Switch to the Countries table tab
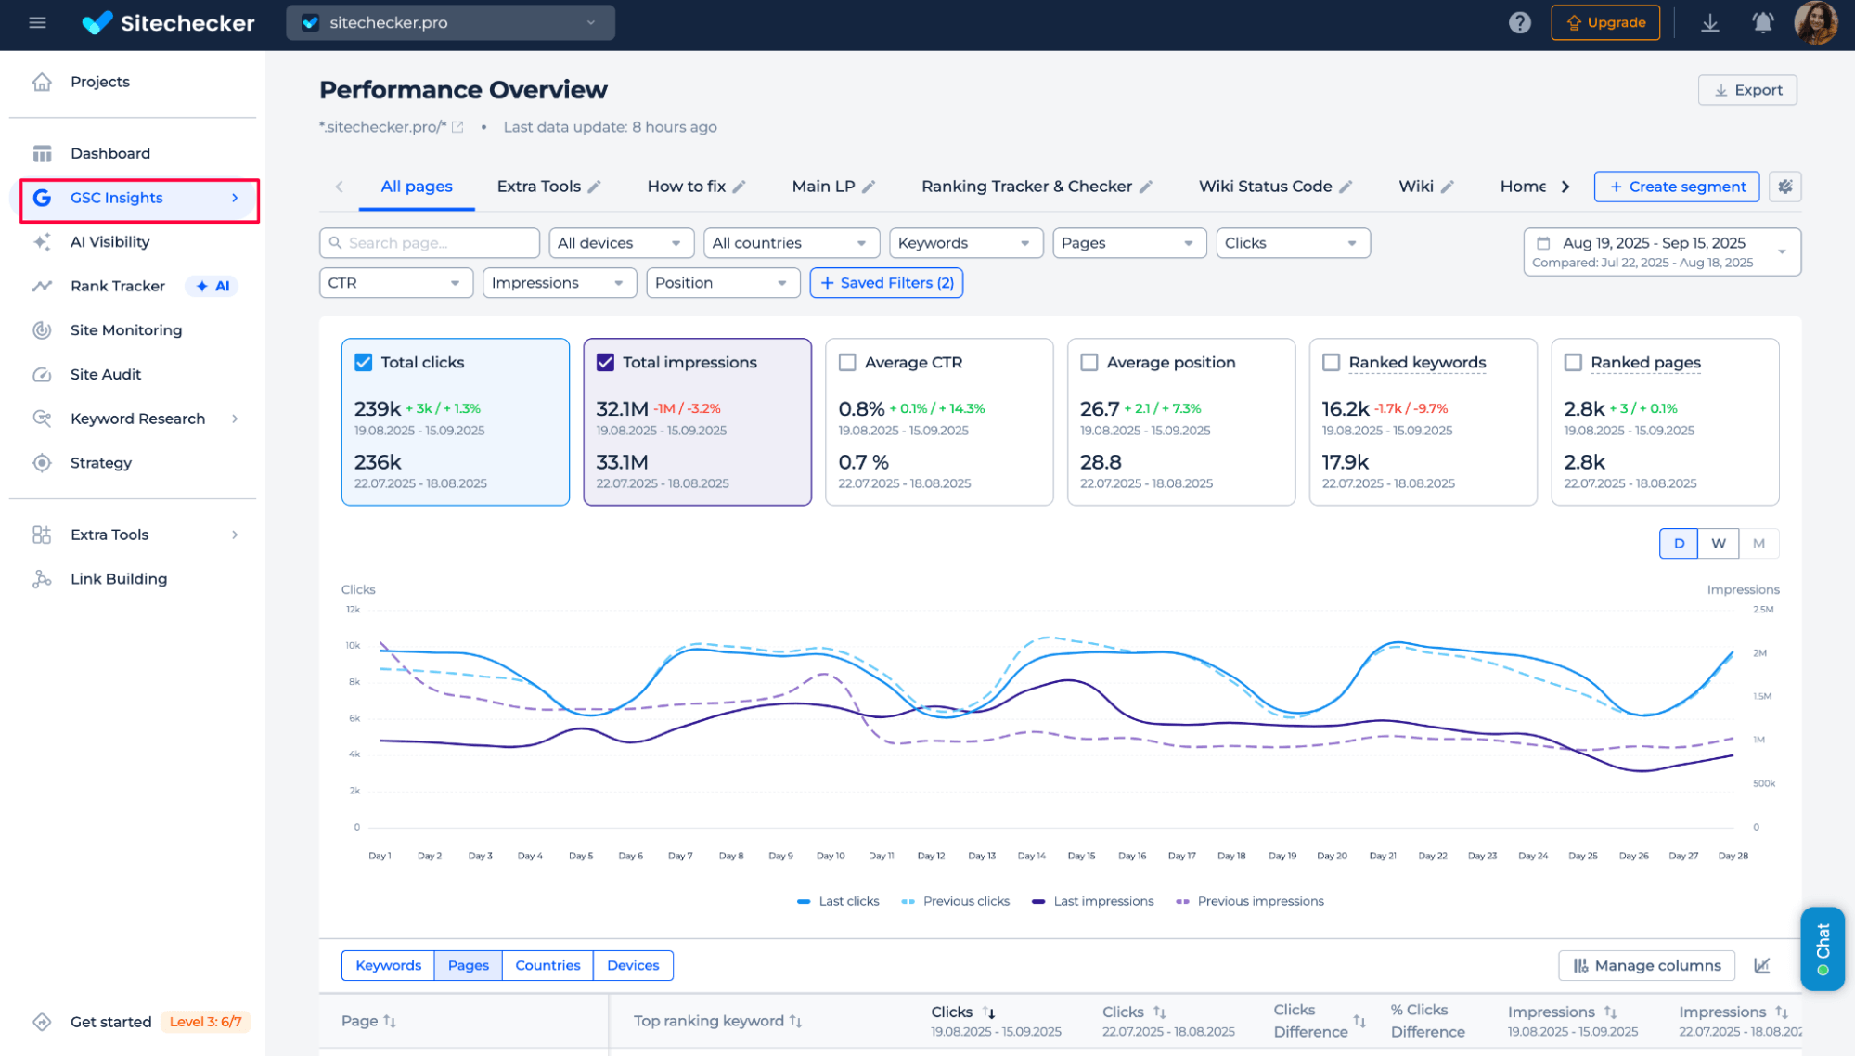1855x1057 pixels. (x=547, y=966)
